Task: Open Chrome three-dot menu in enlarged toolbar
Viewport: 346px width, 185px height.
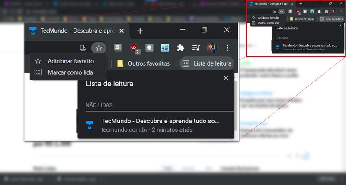Action: [x=227, y=48]
